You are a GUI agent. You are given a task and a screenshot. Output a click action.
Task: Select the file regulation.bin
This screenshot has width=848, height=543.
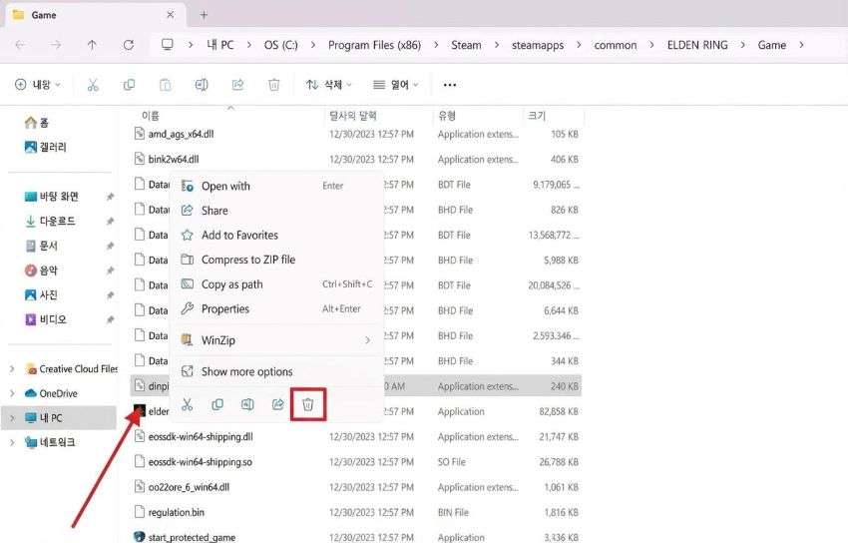(x=177, y=513)
